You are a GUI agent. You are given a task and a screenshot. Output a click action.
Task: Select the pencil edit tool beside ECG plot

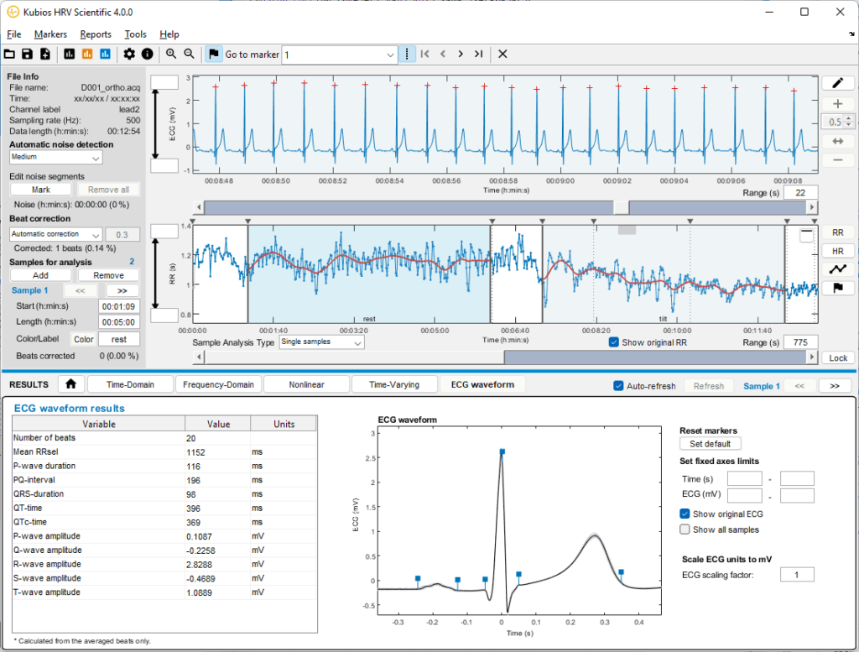[838, 83]
